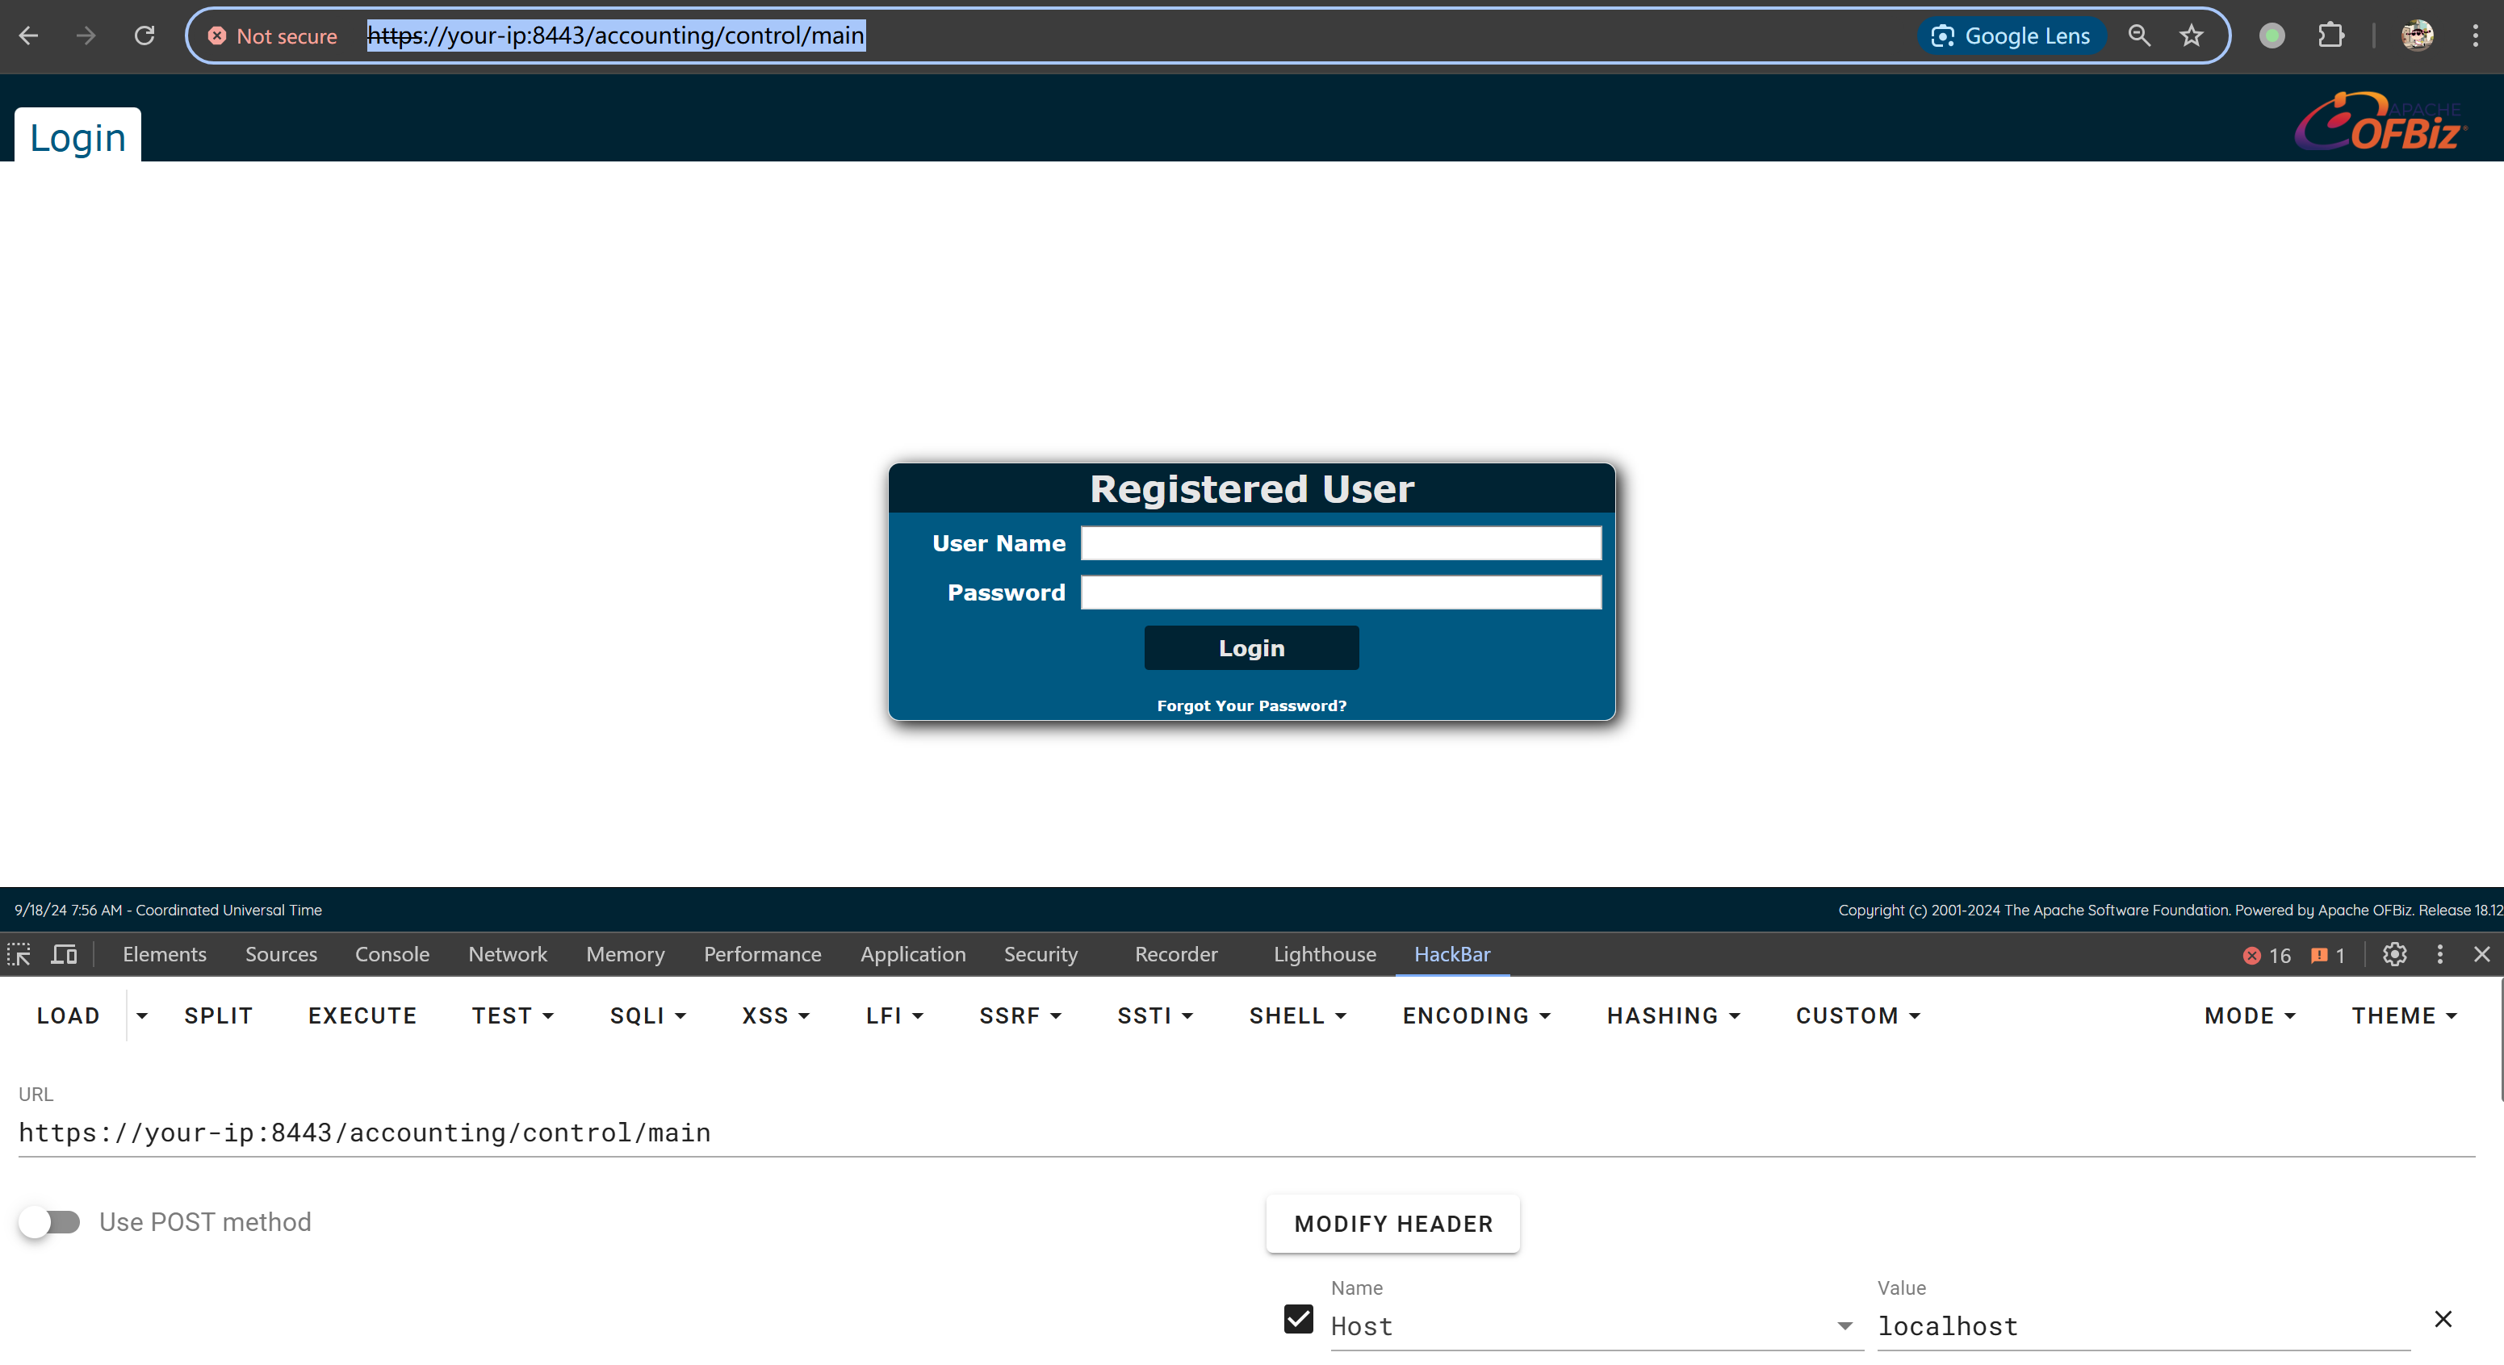Toggle the device toolbar icon

tap(64, 954)
